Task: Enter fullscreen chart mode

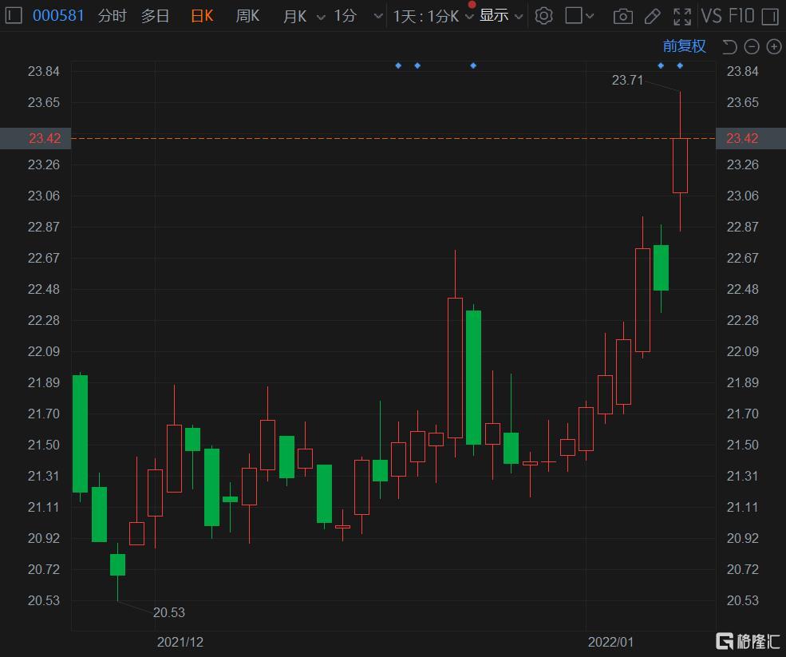Action: pyautogui.click(x=682, y=17)
